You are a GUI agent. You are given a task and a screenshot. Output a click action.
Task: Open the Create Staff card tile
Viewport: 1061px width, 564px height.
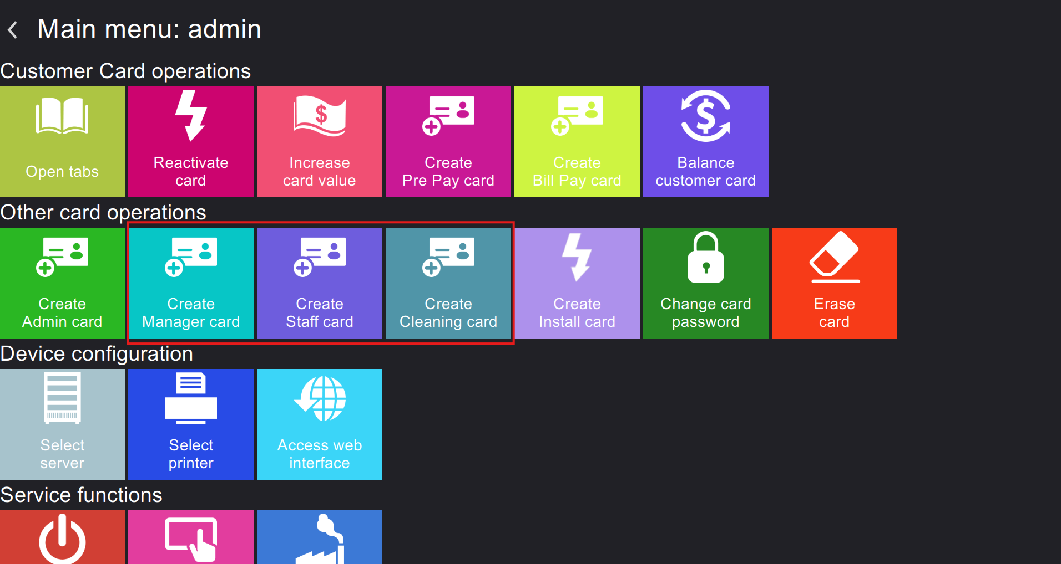tap(320, 283)
